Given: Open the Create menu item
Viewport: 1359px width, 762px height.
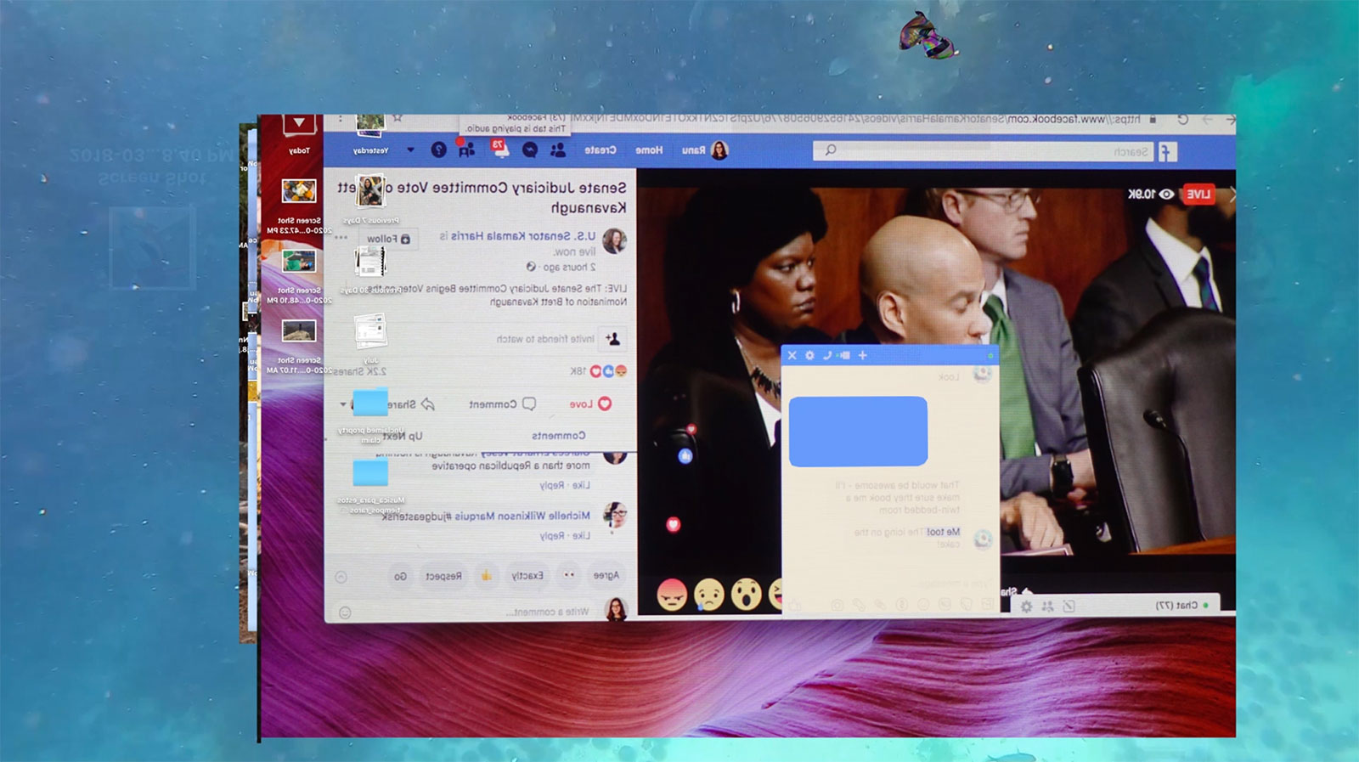Looking at the screenshot, I should pyautogui.click(x=600, y=150).
